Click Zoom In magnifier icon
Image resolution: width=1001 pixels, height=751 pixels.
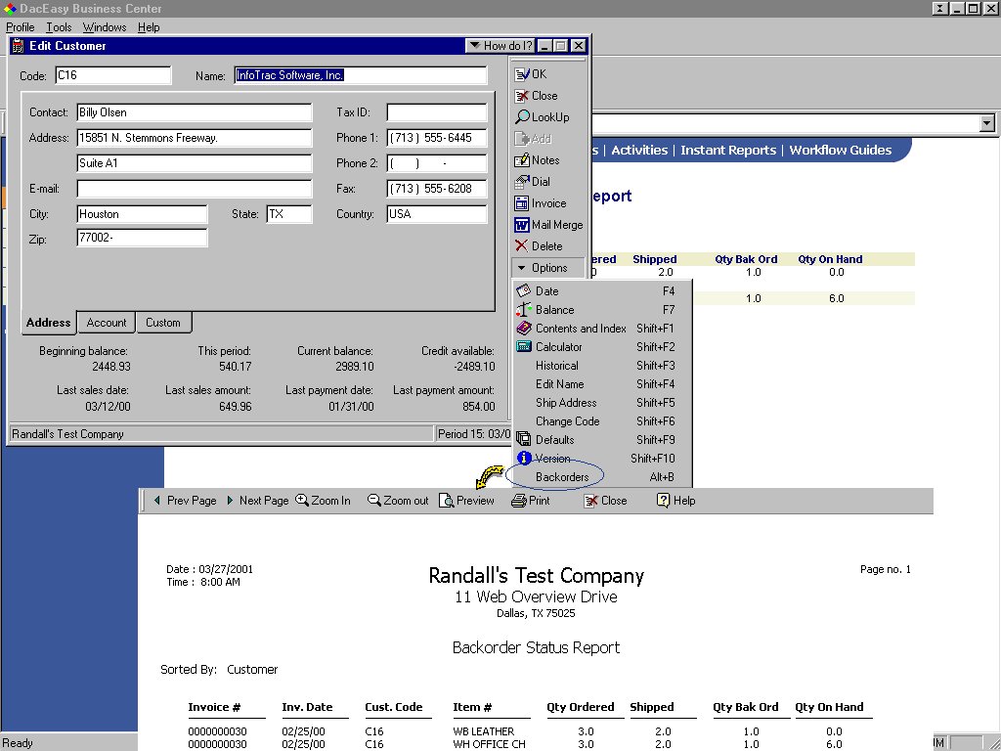point(302,500)
